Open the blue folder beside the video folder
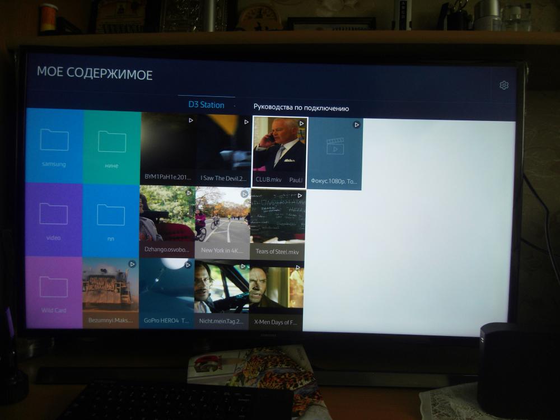 [111, 221]
